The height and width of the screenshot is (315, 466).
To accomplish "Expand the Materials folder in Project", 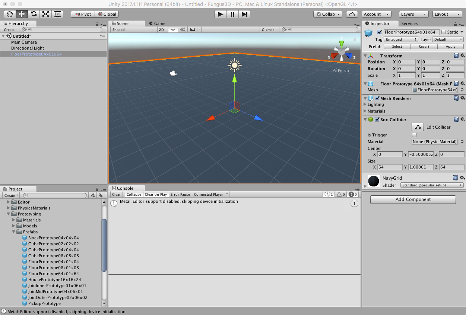I will pos(15,220).
